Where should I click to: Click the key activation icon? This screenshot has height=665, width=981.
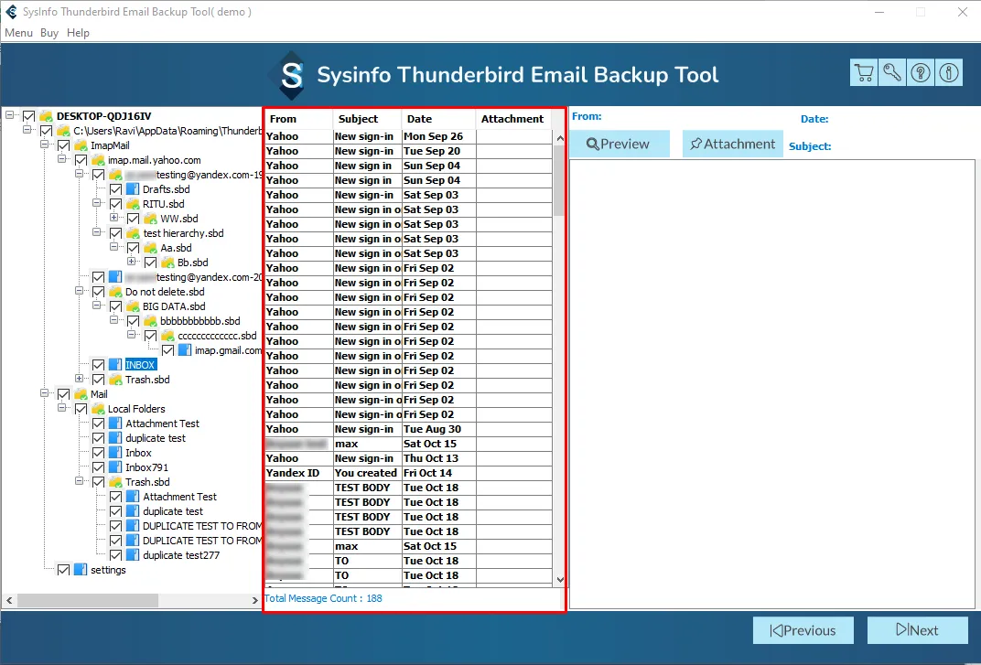(891, 73)
